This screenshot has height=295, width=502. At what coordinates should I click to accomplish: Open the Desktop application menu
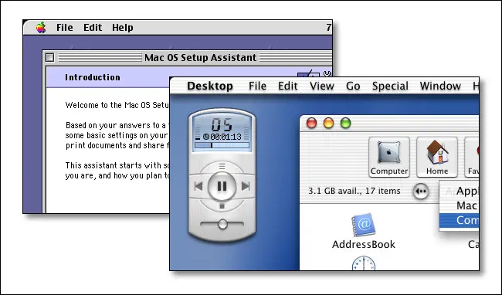coord(210,86)
